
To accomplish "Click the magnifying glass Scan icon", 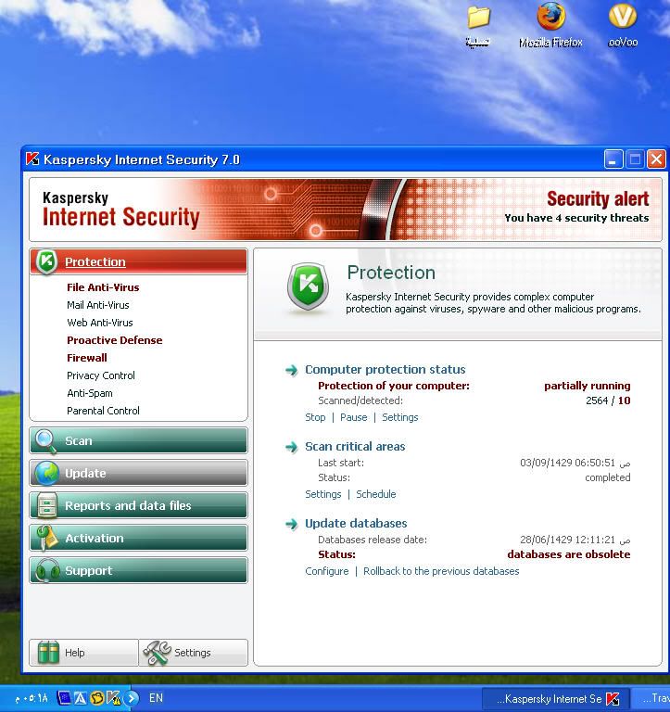I will coord(46,441).
